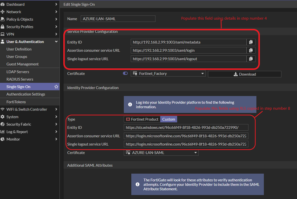
Task: Expand the Policy & Objects chevron
Action: 56,19
